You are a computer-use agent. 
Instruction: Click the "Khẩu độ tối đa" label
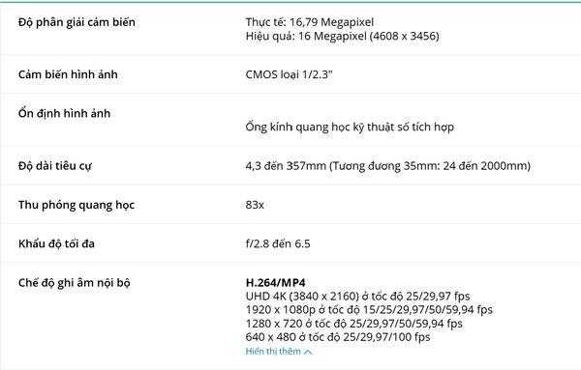point(56,243)
